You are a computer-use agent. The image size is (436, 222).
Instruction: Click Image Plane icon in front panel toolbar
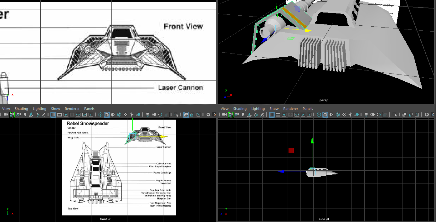(x=31, y=115)
